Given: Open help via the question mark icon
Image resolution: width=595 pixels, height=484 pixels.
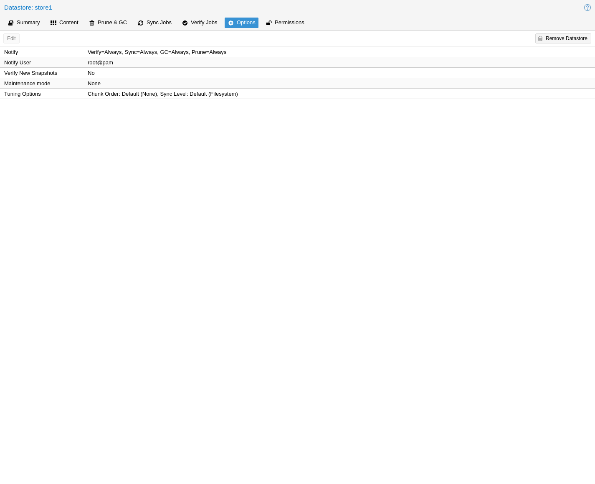Looking at the screenshot, I should click(587, 8).
